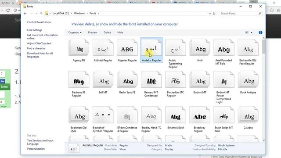Click the scroll up arrow of font list

(263, 38)
